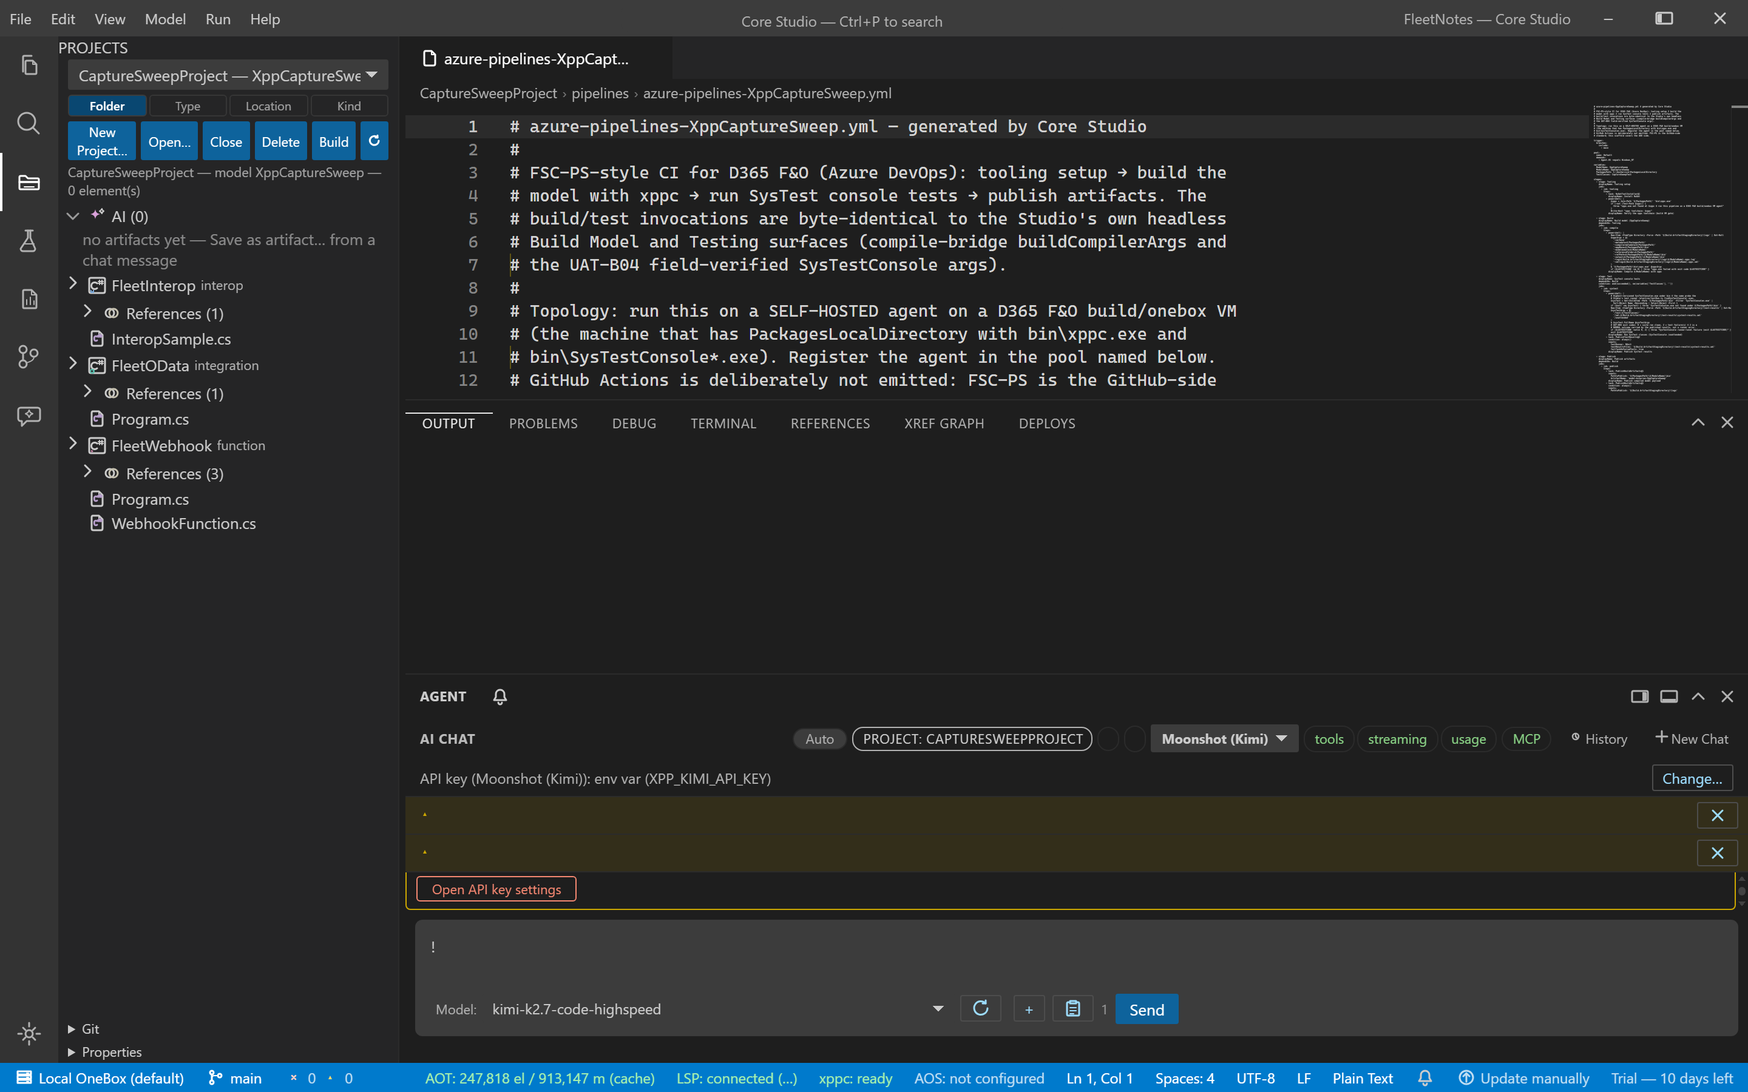Select the Type grouping option
The width and height of the screenshot is (1748, 1092).
tap(188, 106)
